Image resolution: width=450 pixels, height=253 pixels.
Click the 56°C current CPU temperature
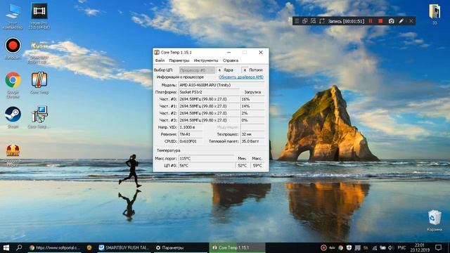tap(206, 166)
